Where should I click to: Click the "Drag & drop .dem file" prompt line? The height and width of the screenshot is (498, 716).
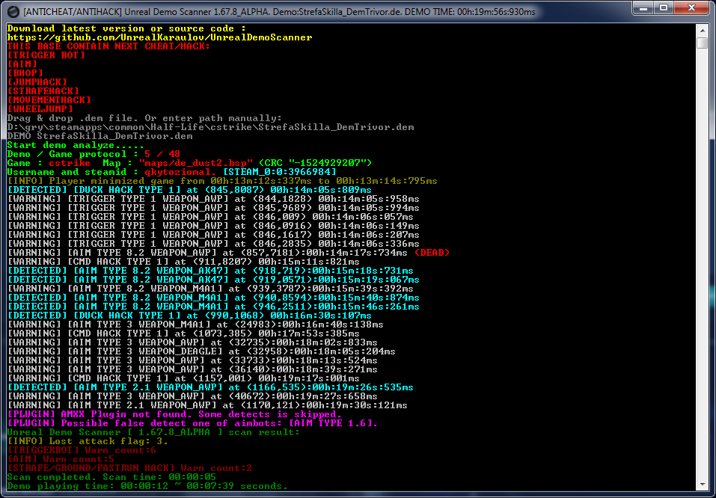(144, 118)
